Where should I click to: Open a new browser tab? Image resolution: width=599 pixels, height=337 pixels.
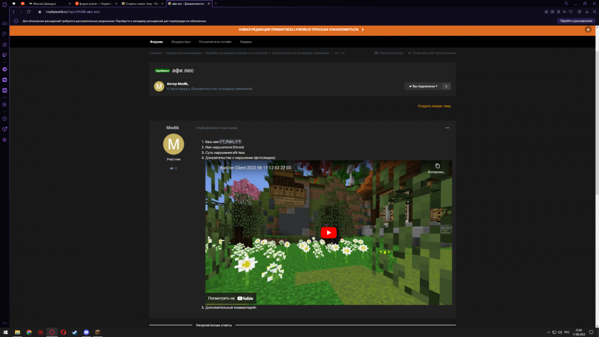[x=216, y=4]
